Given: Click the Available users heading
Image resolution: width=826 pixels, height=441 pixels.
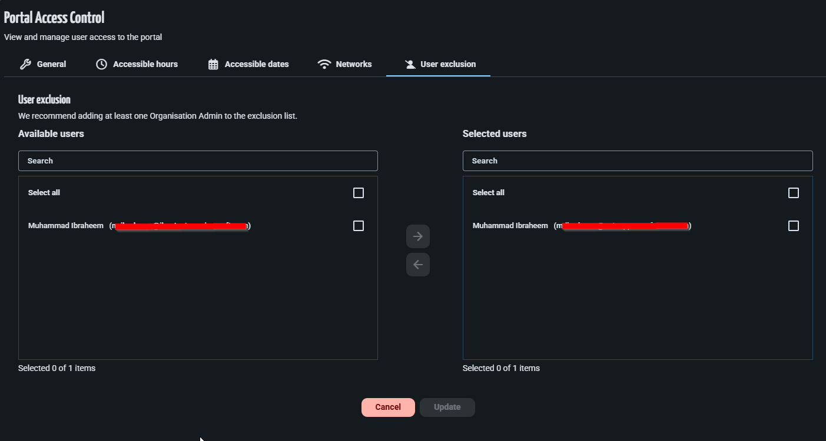Looking at the screenshot, I should [51, 134].
